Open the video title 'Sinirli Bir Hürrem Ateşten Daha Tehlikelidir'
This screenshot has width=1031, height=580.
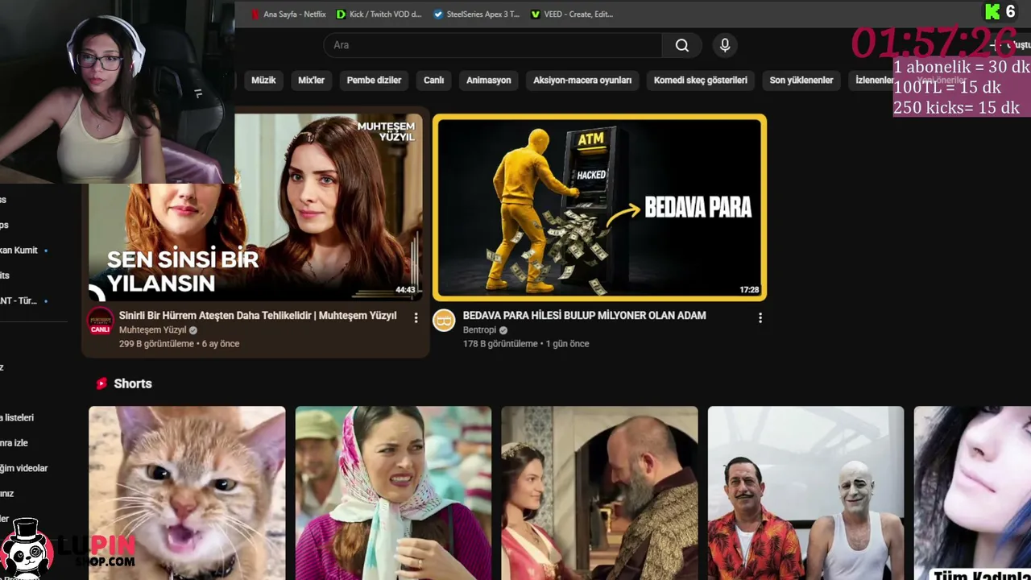258,316
